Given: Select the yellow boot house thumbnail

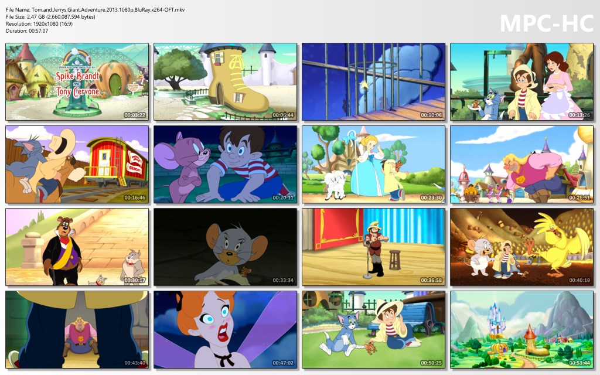Looking at the screenshot, I should click(226, 82).
